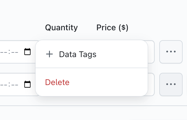Select the hour segment in the second row time field

pyautogui.click(x=4, y=84)
